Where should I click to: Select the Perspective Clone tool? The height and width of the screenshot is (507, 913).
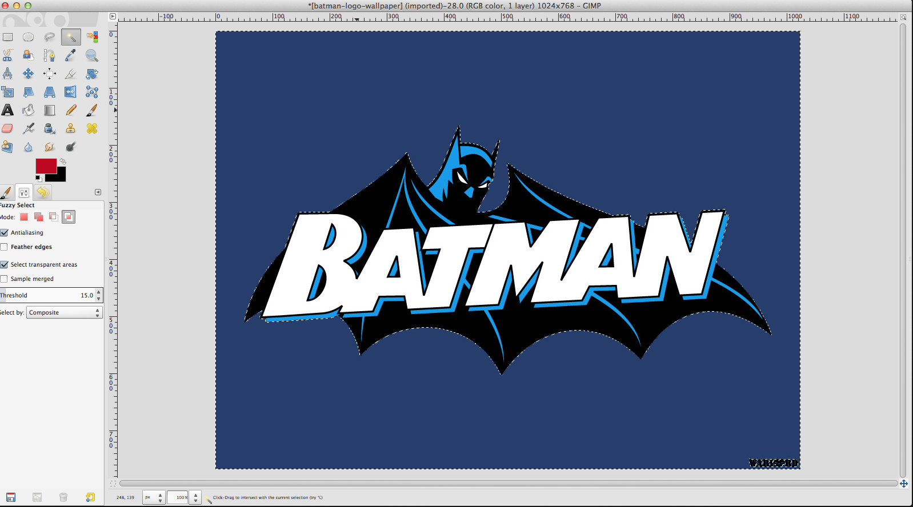click(8, 147)
